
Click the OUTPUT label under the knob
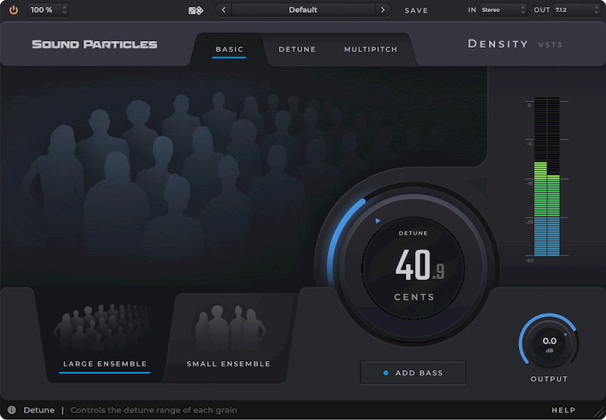point(549,378)
